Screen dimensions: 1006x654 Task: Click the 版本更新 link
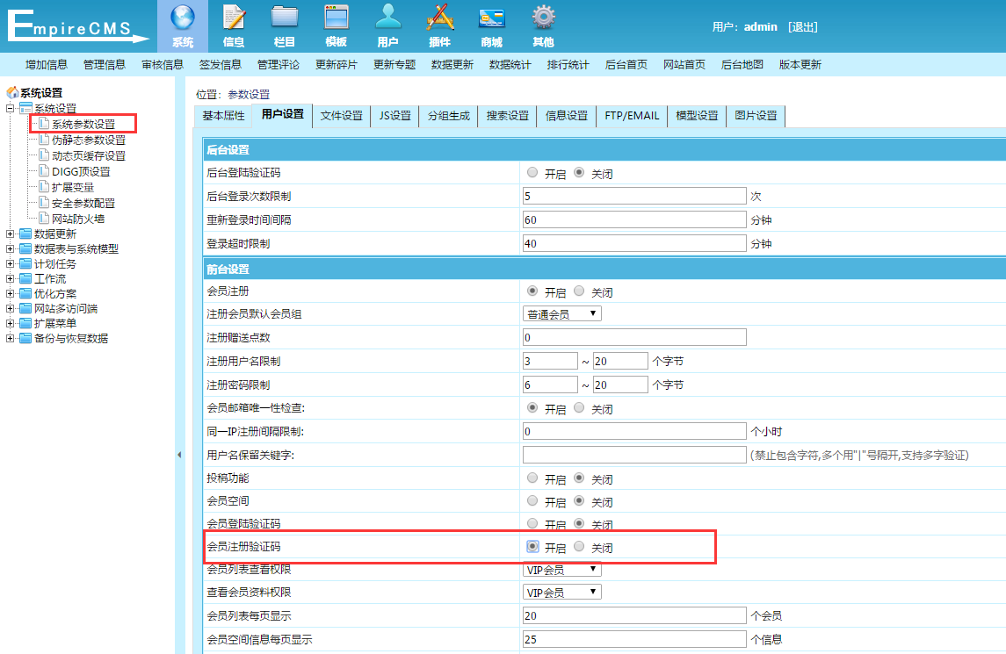[800, 65]
